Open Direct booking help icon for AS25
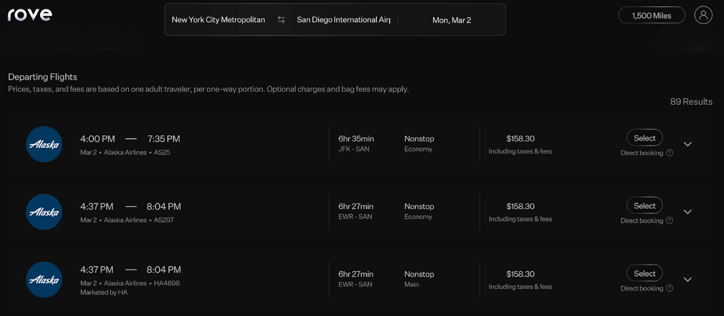The width and height of the screenshot is (724, 316). pyautogui.click(x=669, y=153)
